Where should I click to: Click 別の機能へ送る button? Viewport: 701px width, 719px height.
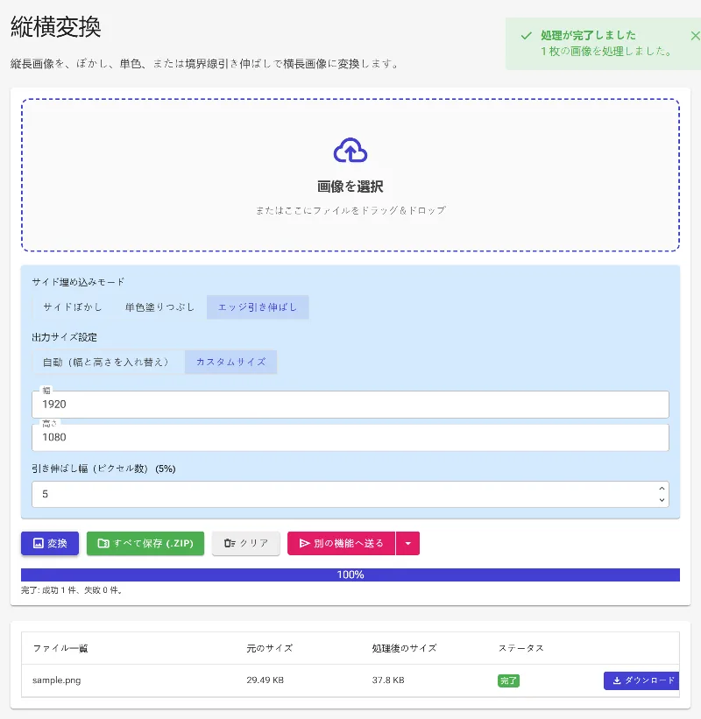click(x=342, y=543)
